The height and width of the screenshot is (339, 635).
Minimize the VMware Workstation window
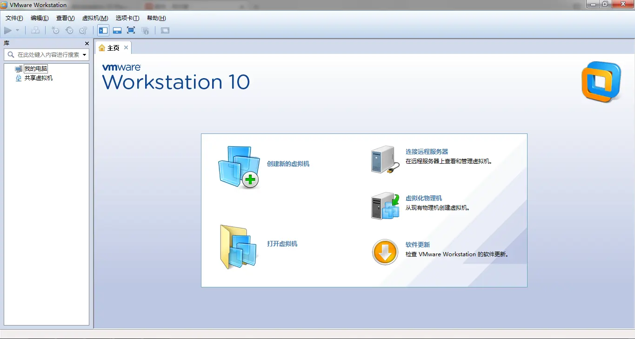click(x=592, y=4)
